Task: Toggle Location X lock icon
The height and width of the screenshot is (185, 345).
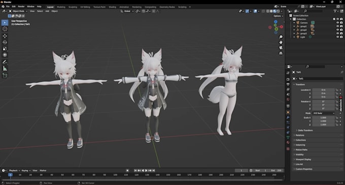Action: 337,90
